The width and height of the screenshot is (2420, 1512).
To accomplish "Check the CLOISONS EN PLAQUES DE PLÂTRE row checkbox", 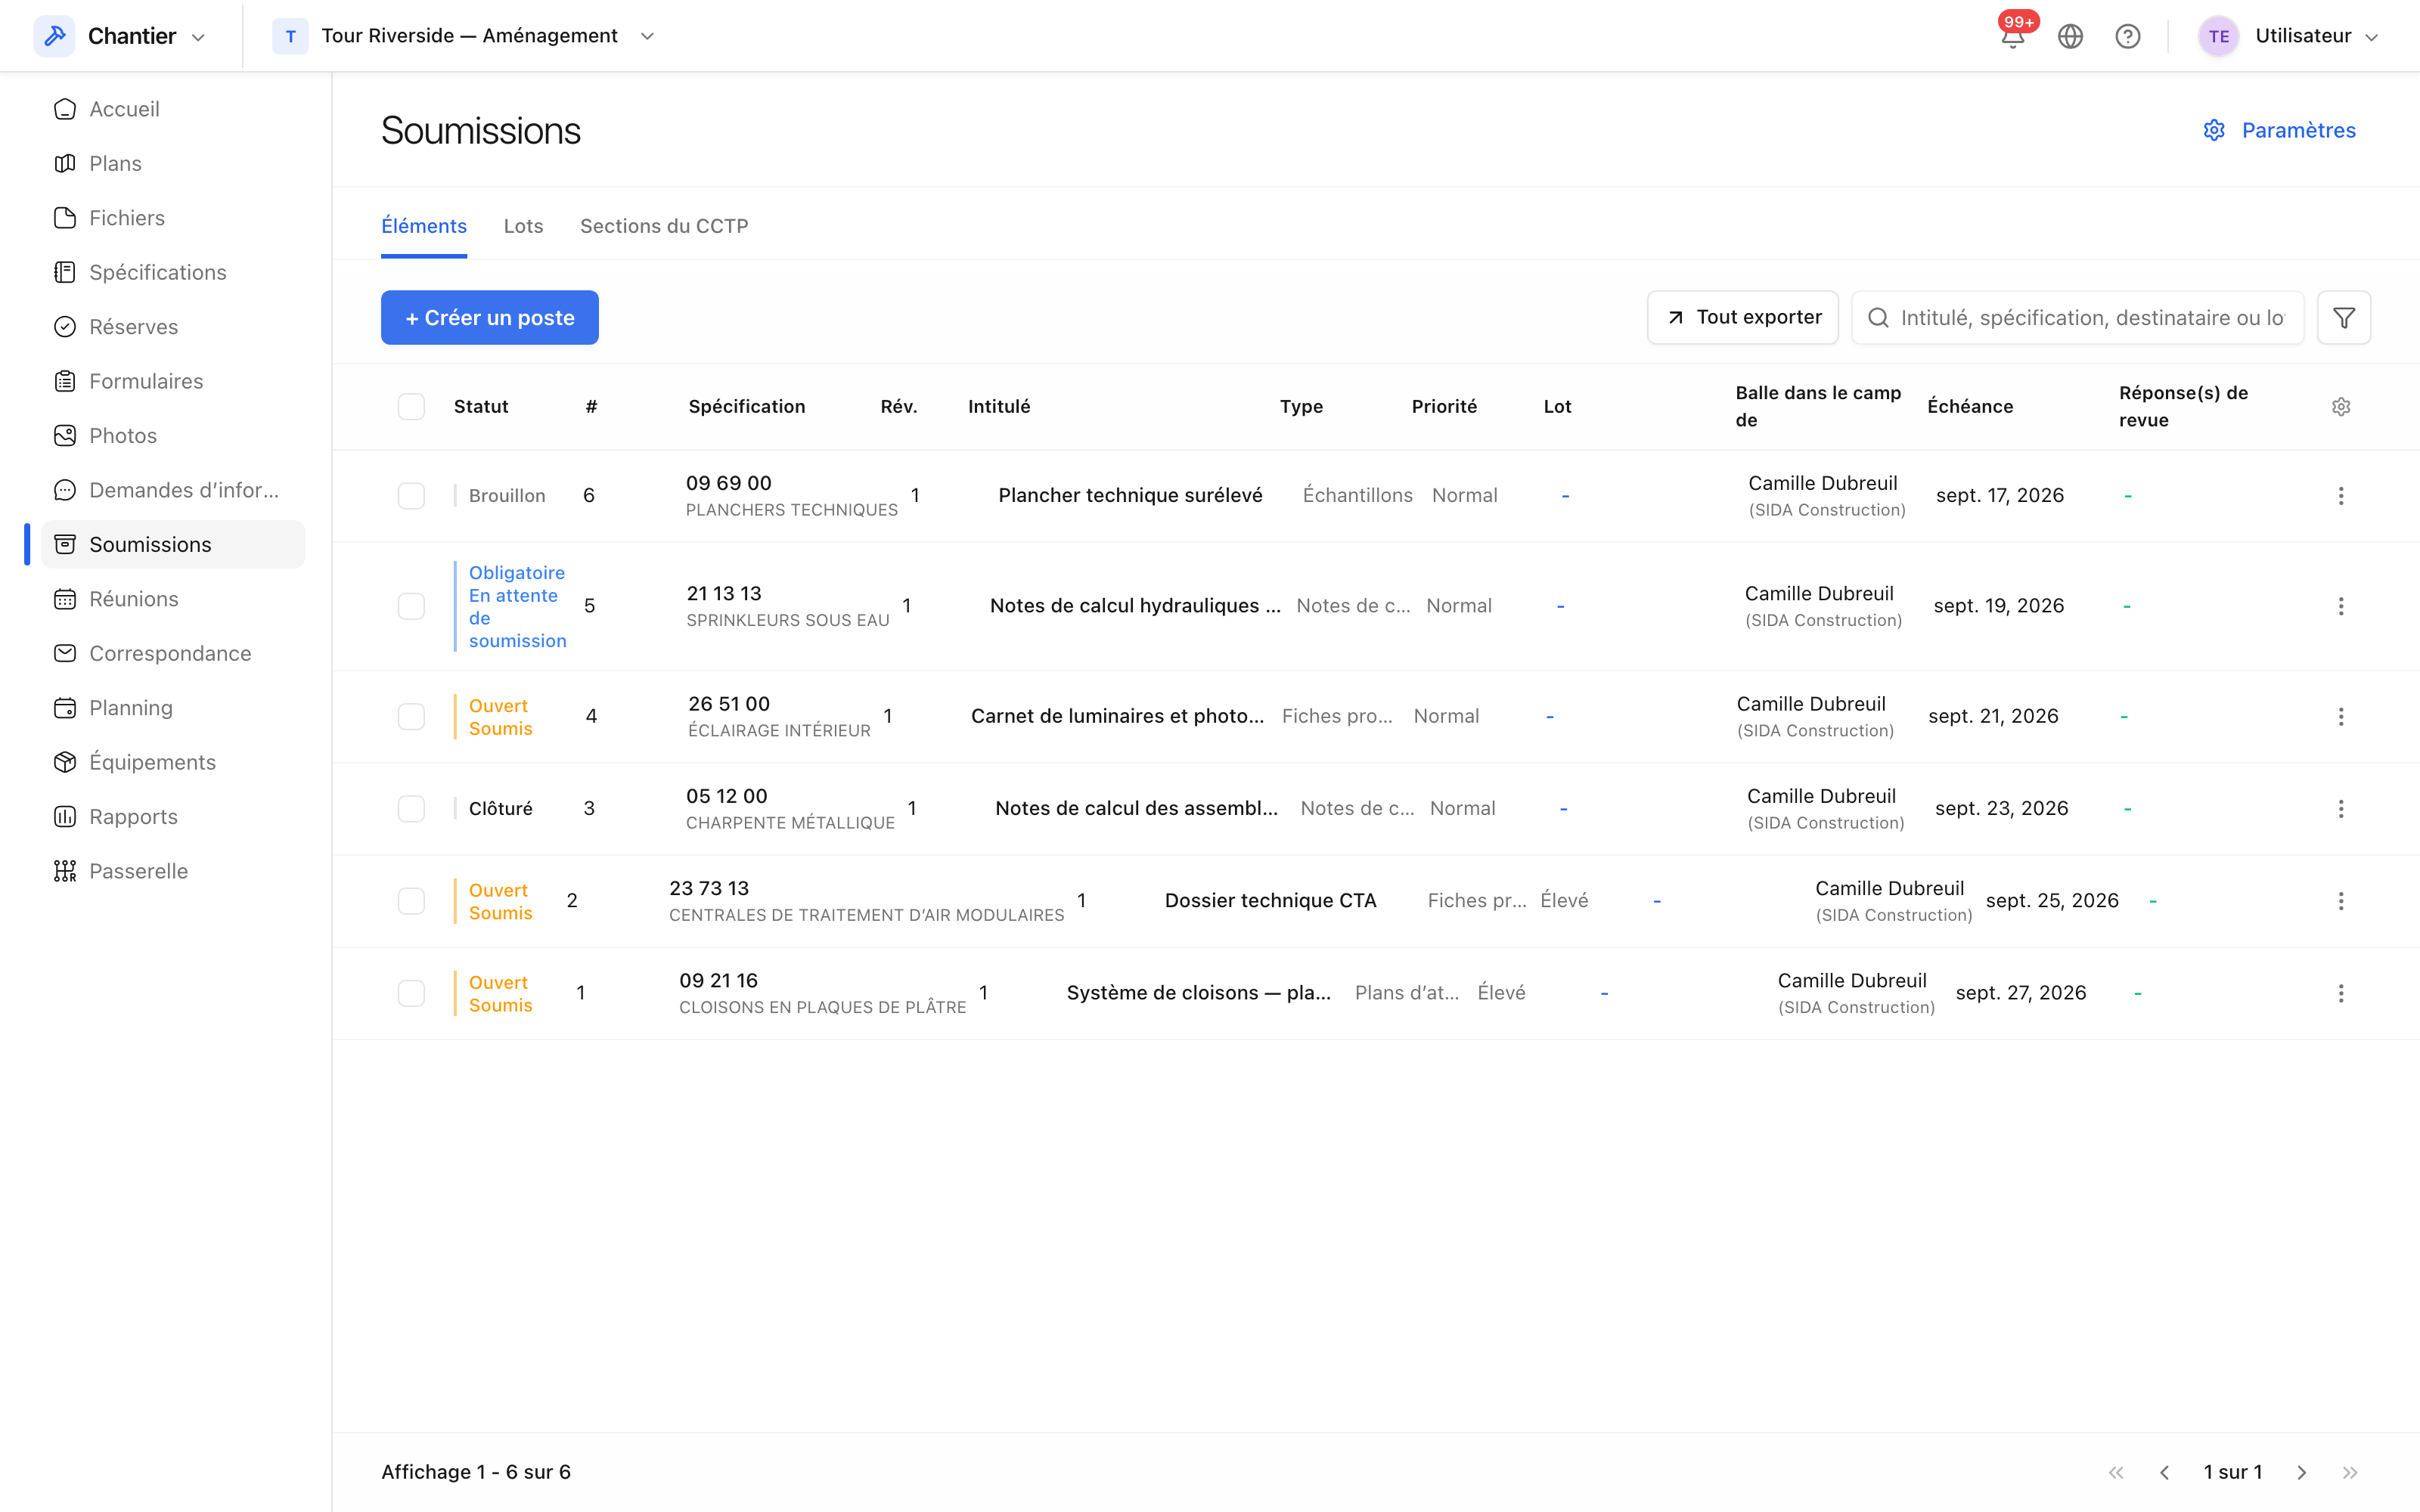I will pyautogui.click(x=411, y=993).
